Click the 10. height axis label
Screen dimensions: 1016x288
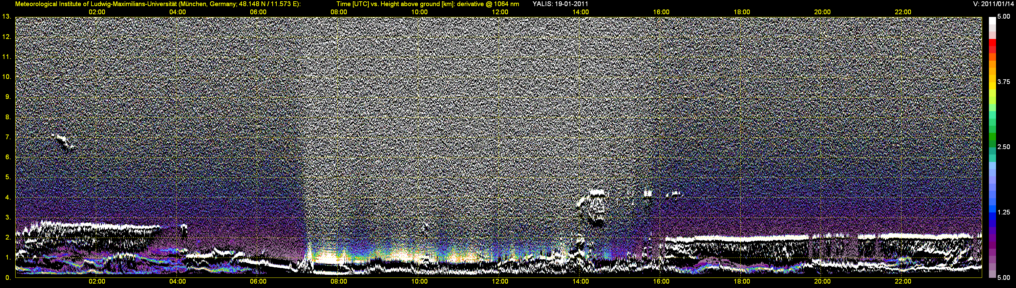7,77
